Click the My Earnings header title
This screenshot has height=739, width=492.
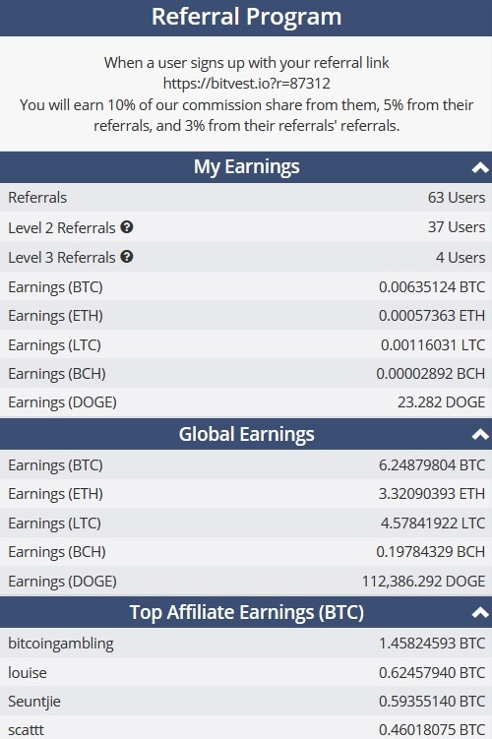tap(246, 167)
